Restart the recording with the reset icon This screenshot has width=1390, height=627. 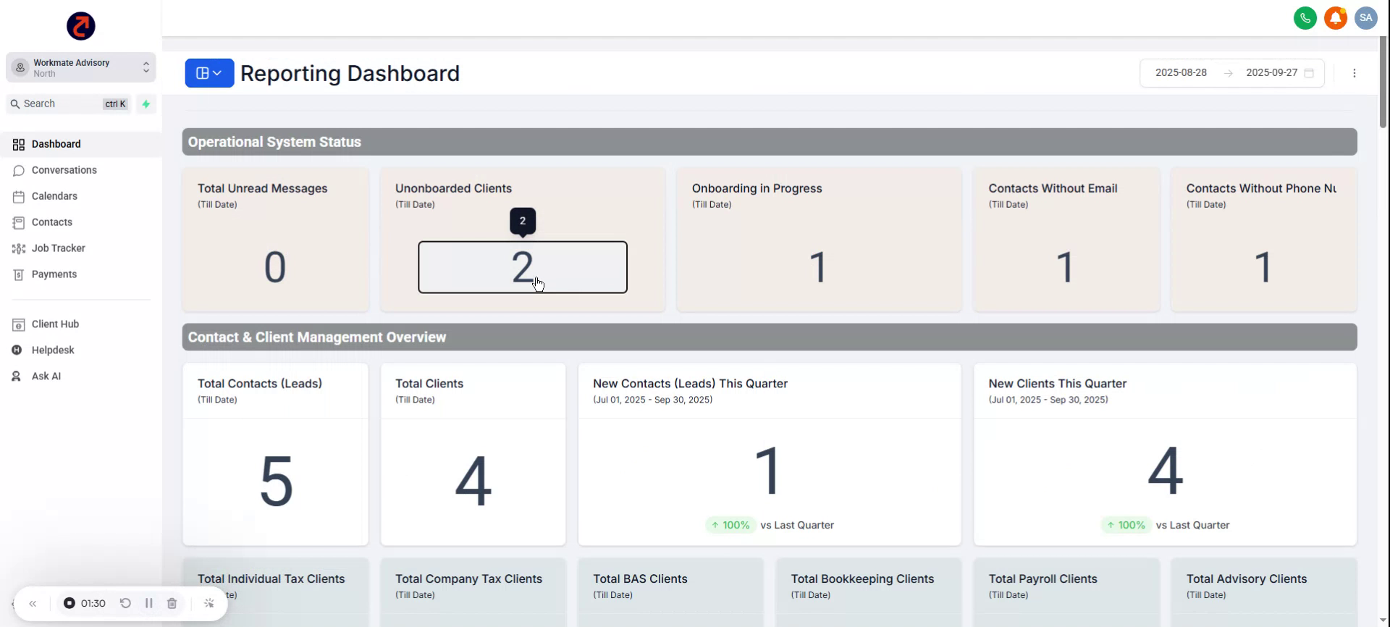[125, 603]
